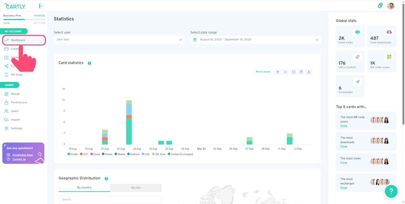Screen dimensions: 405x204
Task: Open QR Code in the sidebar
Action: [16, 75]
